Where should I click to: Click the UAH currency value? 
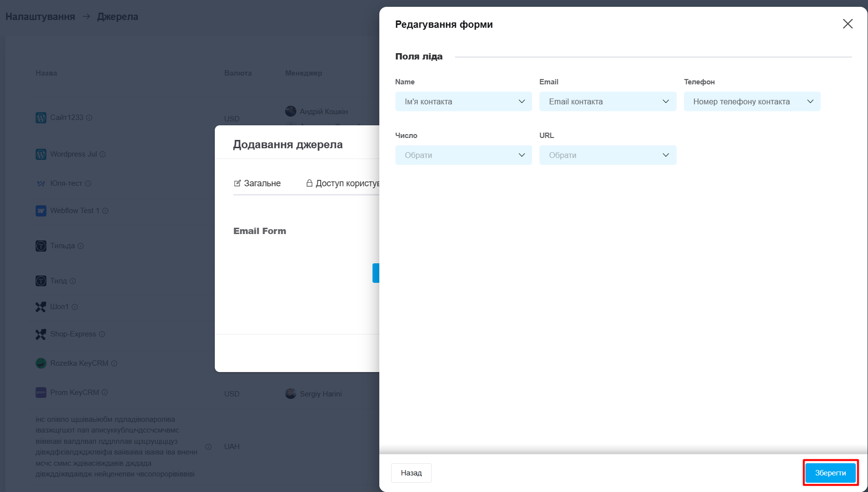coord(232,447)
